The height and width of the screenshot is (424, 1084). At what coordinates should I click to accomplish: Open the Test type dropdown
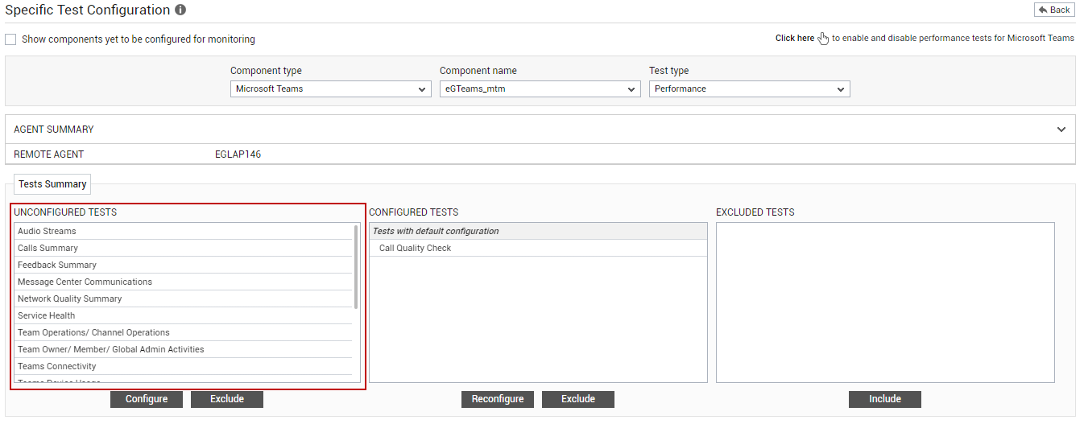750,89
